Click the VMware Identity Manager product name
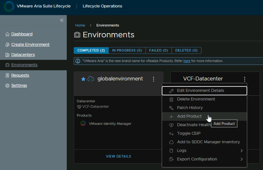 click(110, 124)
